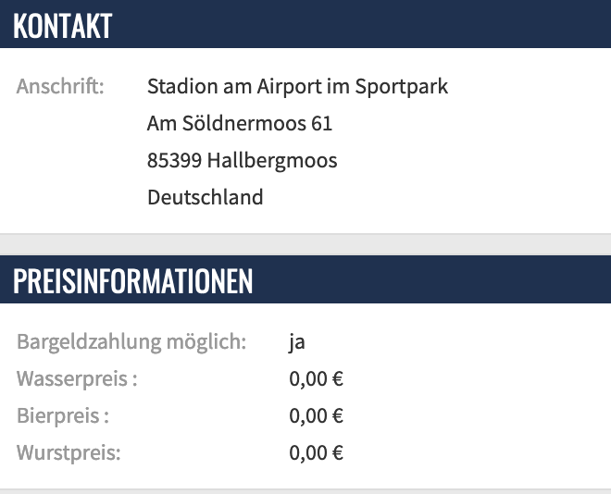Click the gray divider above PREISINFORMATIONEN
Viewport: 611px width, 494px height.
click(x=305, y=244)
